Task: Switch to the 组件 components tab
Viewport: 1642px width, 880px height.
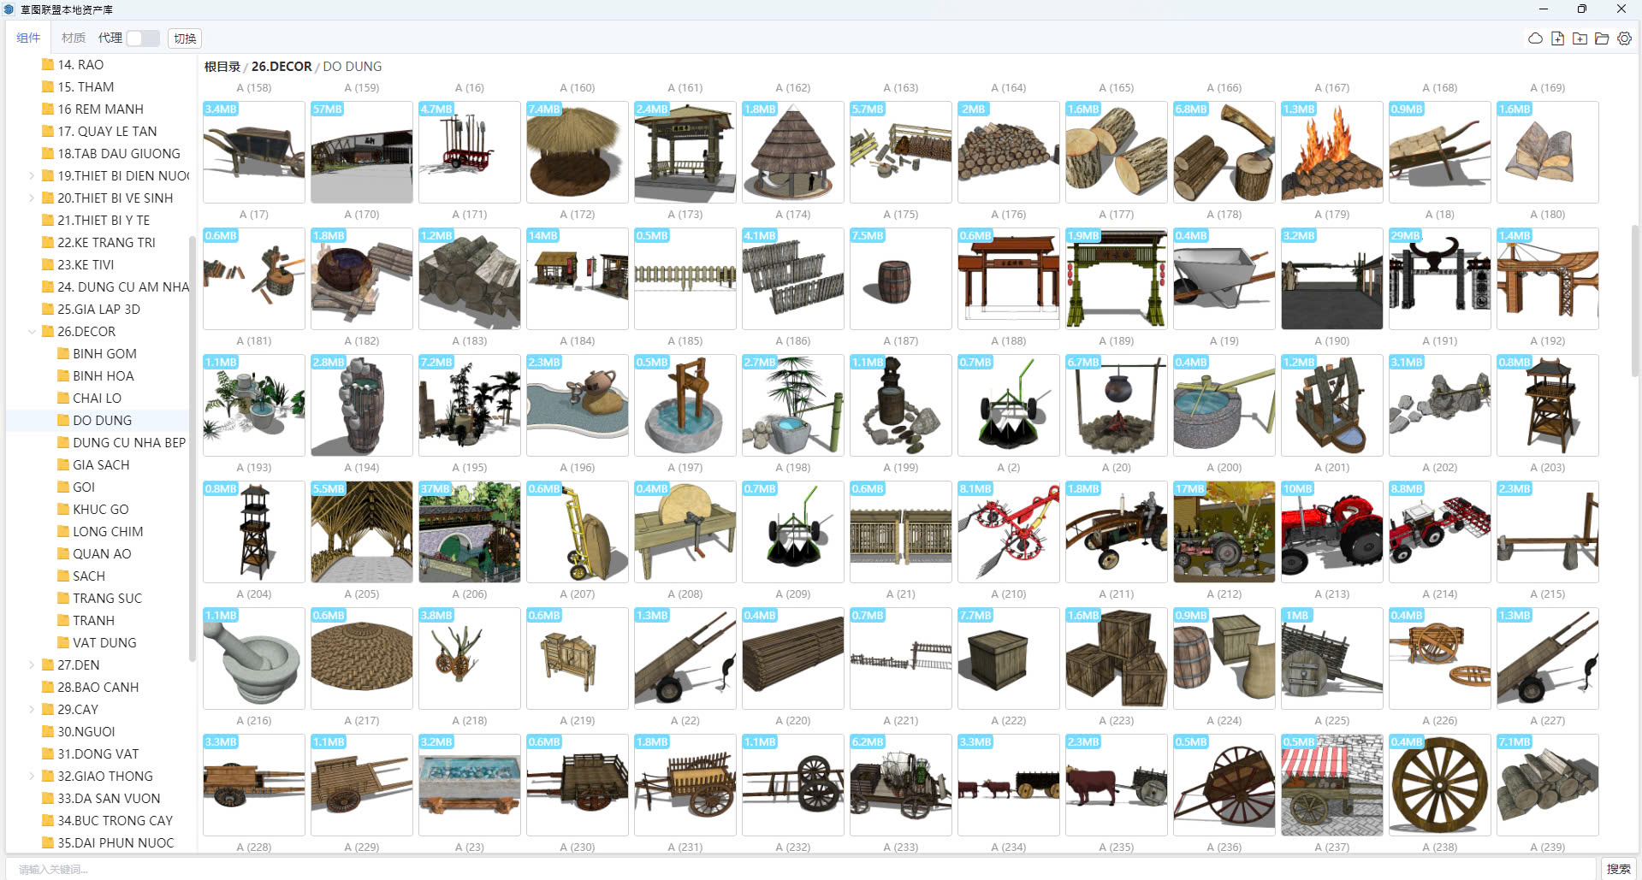Action: 28,38
